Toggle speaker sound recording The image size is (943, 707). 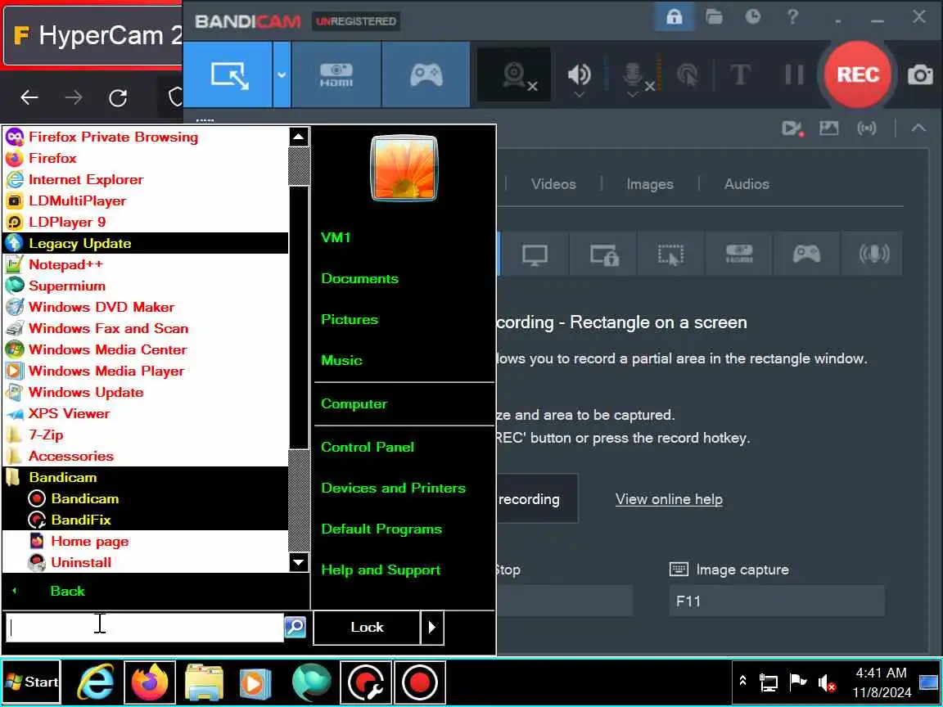(579, 75)
